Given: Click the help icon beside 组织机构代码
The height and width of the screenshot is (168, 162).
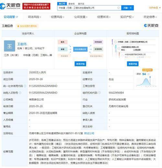Looking at the screenshot, I should click(99, 93).
